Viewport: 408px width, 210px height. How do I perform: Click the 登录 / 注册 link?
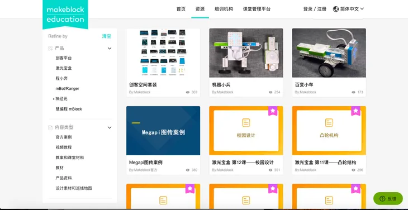click(x=315, y=9)
